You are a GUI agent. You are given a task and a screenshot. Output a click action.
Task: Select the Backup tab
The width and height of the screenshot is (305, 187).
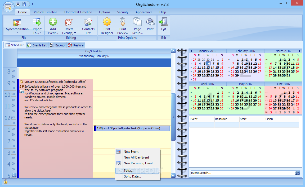click(x=57, y=45)
